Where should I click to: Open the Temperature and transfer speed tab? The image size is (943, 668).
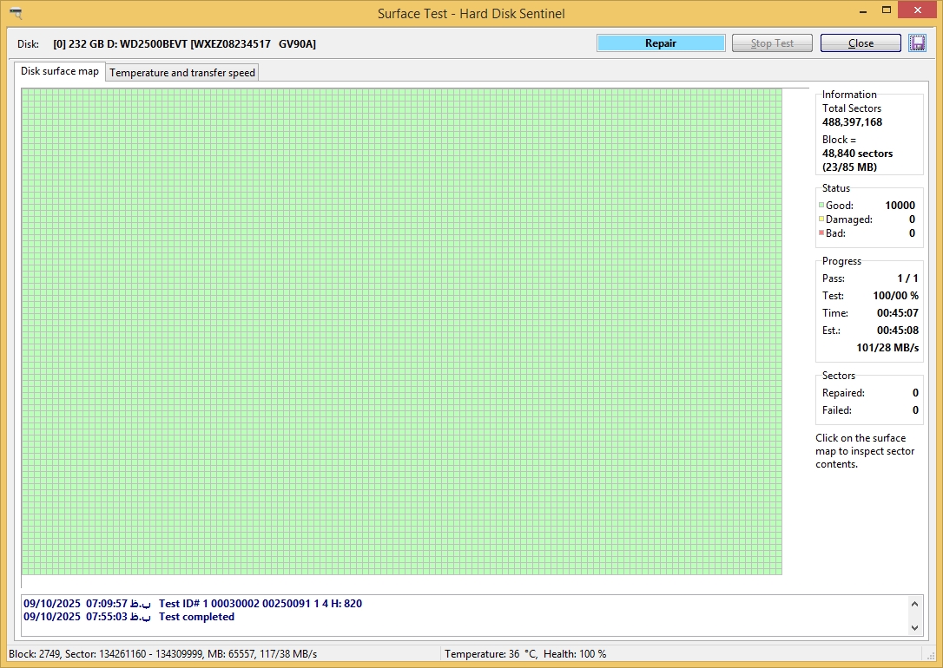(182, 73)
